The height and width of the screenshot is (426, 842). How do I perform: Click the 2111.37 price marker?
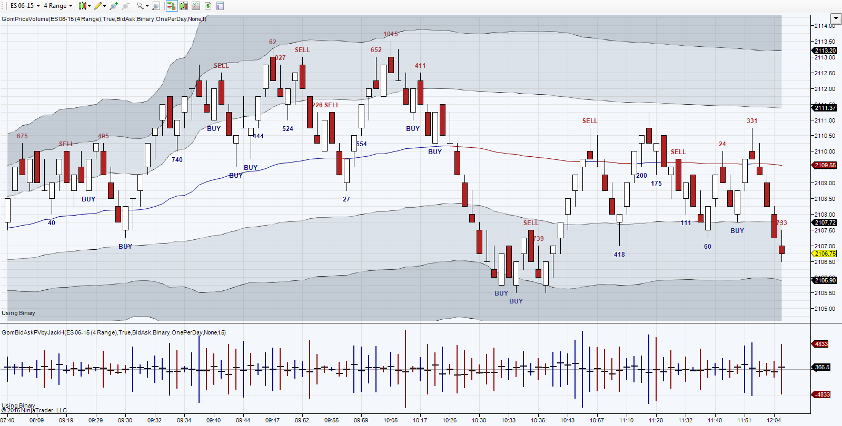(x=825, y=108)
